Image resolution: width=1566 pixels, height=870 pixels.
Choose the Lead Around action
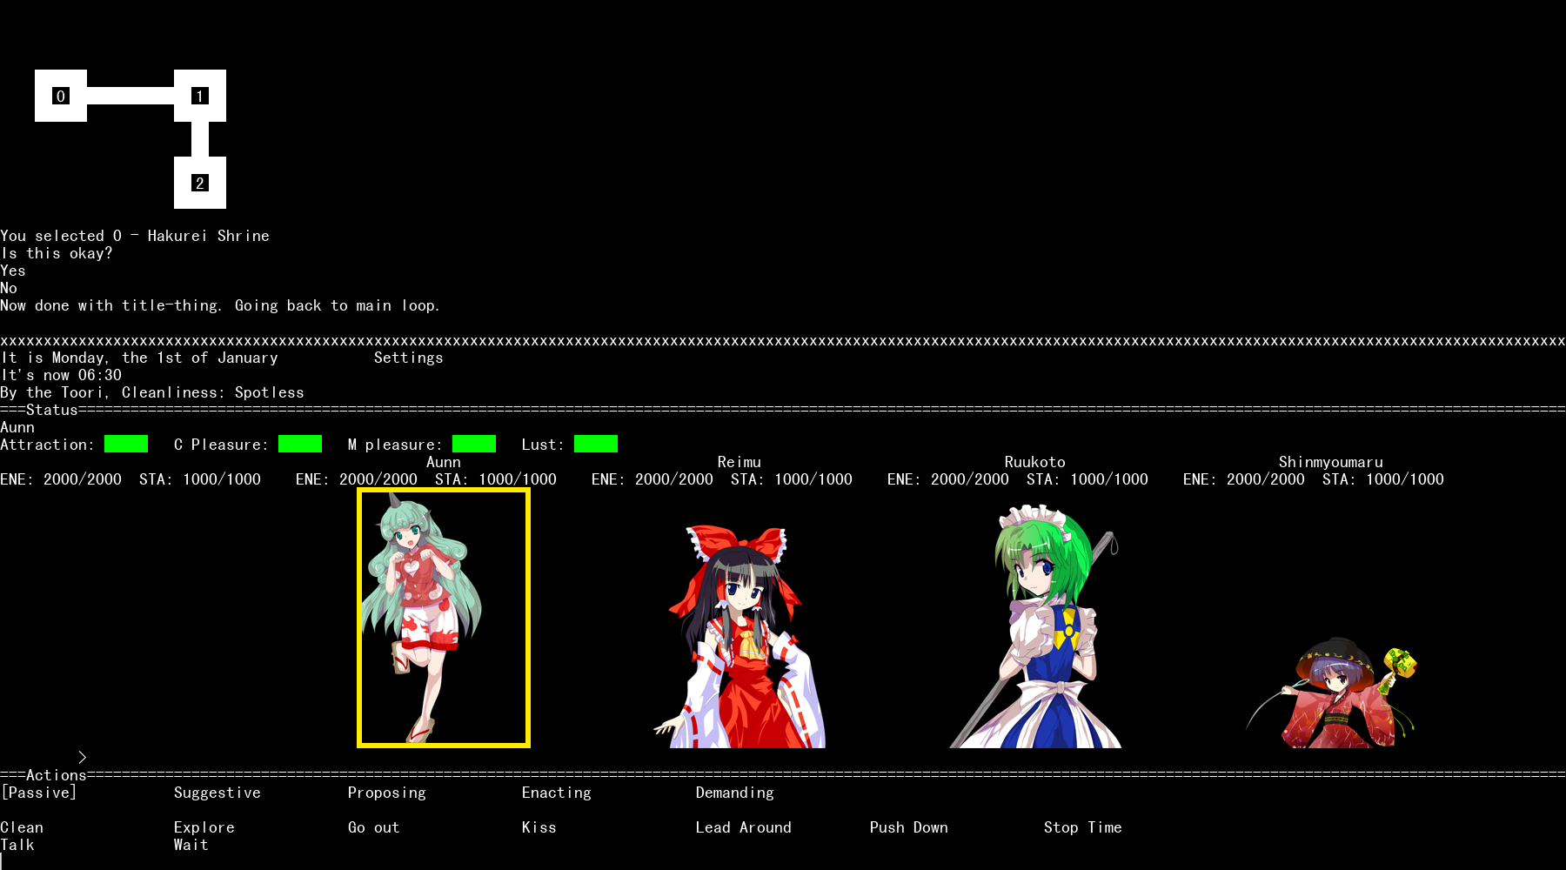(x=744, y=827)
